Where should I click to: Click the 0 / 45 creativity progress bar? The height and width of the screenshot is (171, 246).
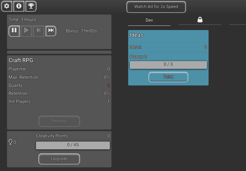(73, 145)
